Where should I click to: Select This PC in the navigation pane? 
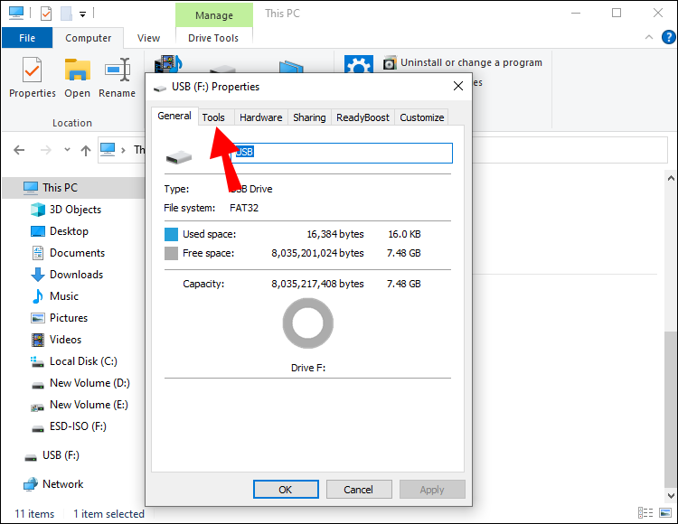73,188
